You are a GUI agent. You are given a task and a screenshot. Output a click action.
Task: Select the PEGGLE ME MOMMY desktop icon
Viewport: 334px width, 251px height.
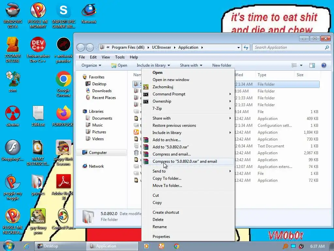coord(38,15)
